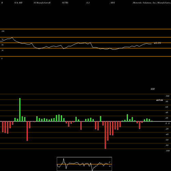The height and width of the screenshot is (171, 171).
Task: Click the ') MSI' ticker header text
Action: click(112, 3)
